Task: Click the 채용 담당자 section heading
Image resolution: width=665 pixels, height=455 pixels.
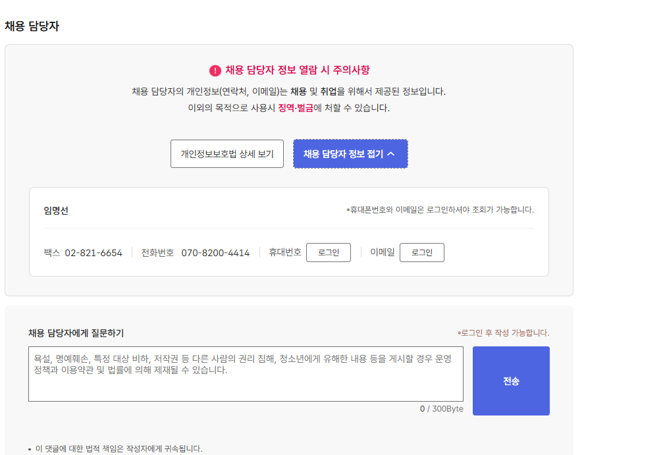Action: [x=32, y=26]
